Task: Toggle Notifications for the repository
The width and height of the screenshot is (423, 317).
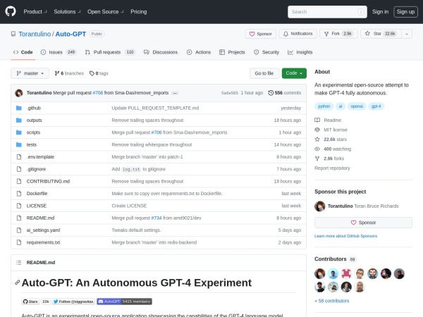Action: pos(298,33)
